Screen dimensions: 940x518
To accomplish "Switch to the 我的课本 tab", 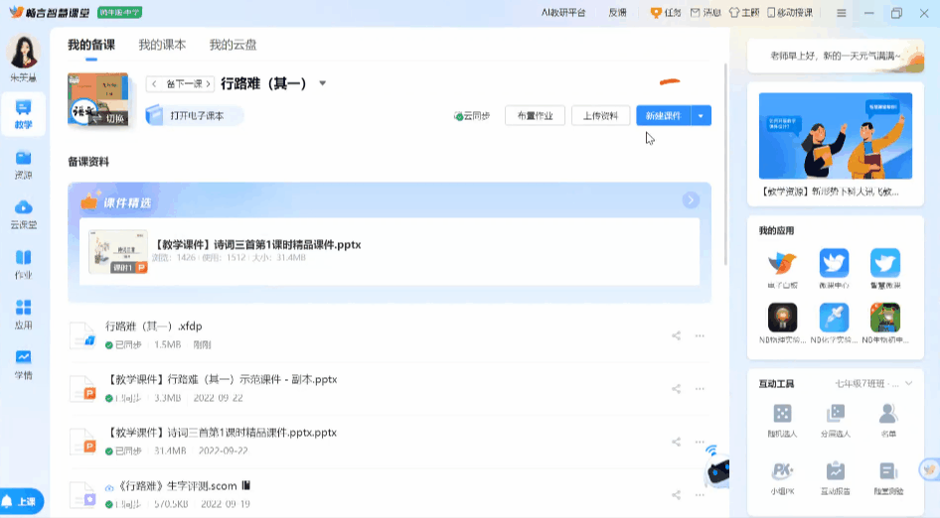I will [162, 46].
